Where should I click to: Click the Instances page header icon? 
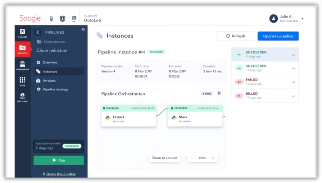pos(99,36)
